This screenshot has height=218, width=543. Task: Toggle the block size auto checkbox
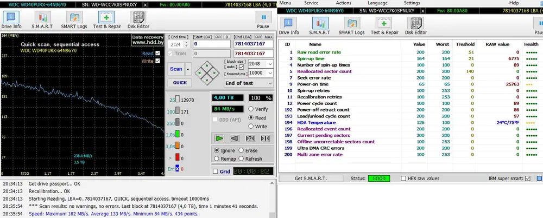point(242,67)
